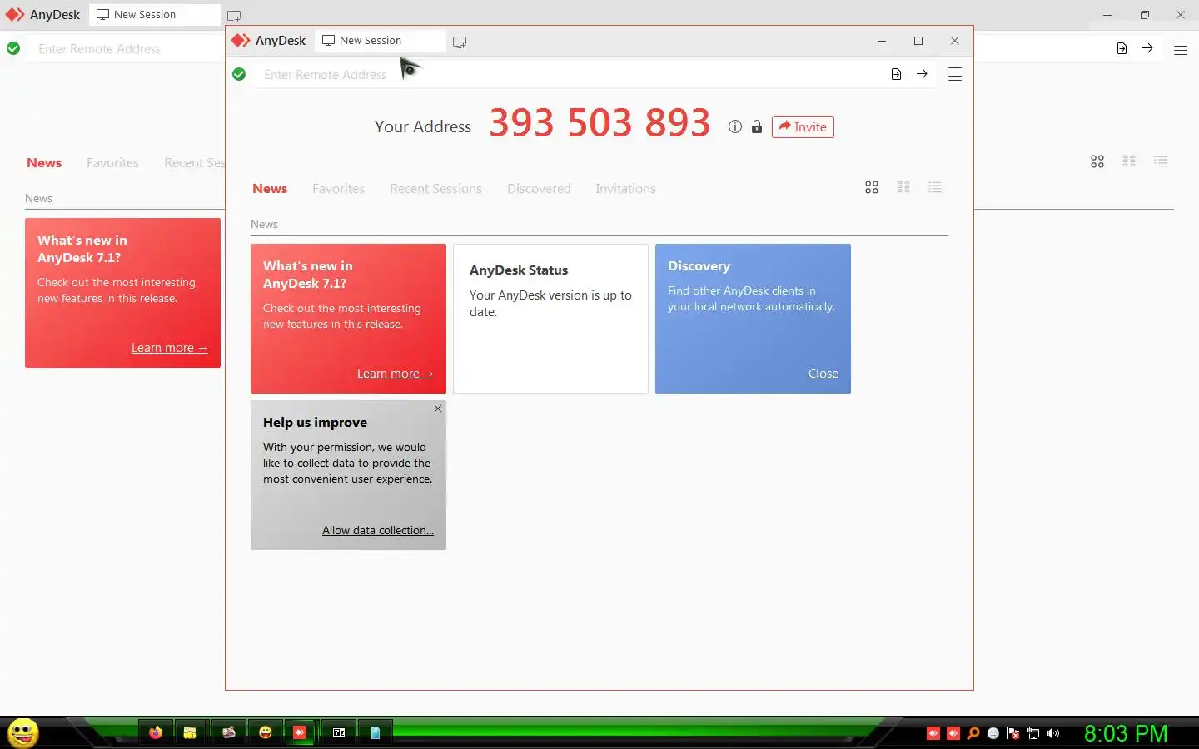Click the AnyDesk logo in the background window

coord(43,14)
